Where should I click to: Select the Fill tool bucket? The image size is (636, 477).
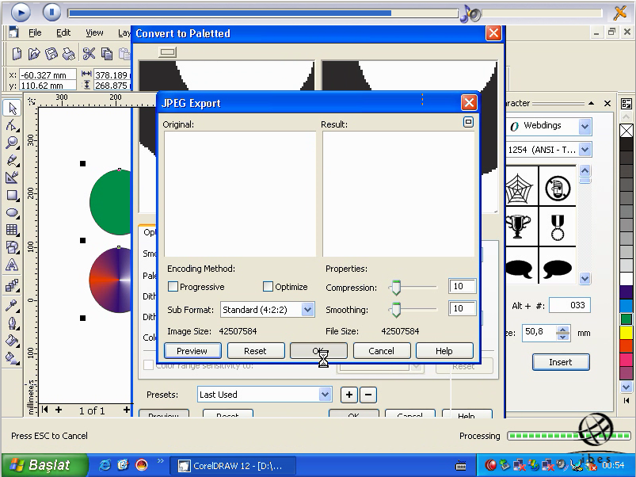pos(12,340)
